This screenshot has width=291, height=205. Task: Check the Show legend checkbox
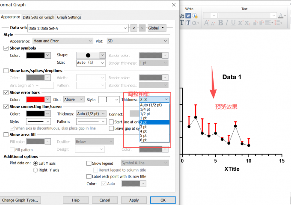pyautogui.click(x=89, y=163)
